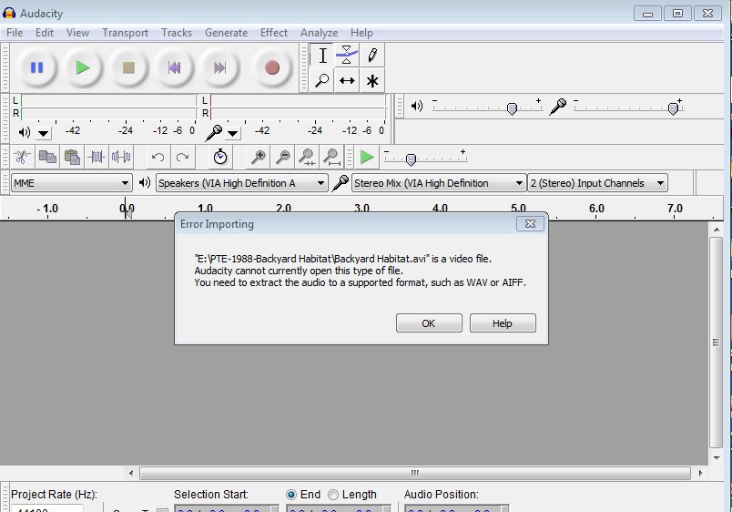Open the Analyze menu
The image size is (732, 512).
click(319, 33)
